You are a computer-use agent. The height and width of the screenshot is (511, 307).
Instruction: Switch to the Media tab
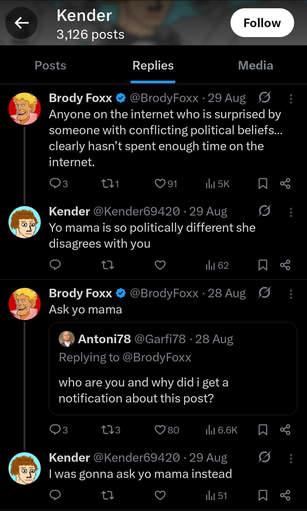[x=256, y=65]
